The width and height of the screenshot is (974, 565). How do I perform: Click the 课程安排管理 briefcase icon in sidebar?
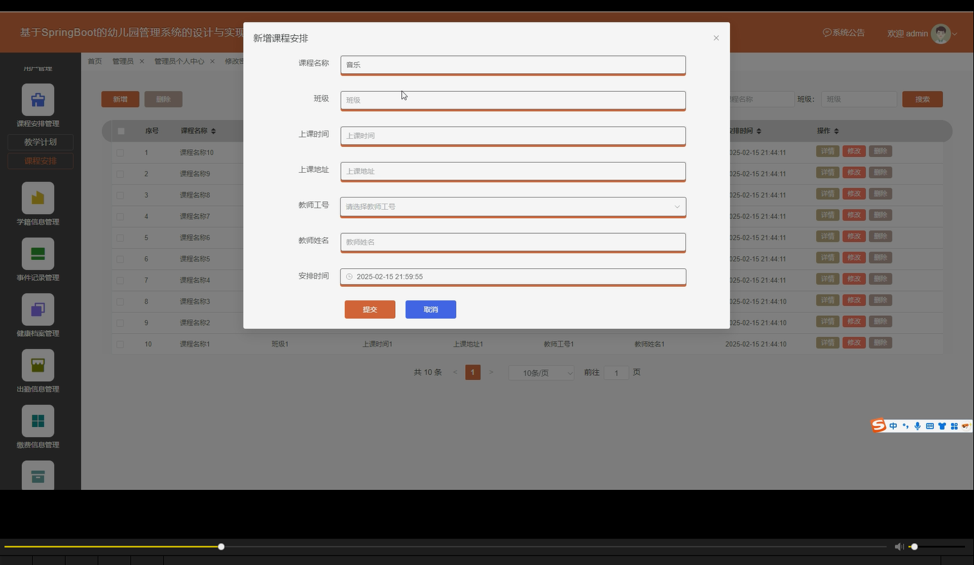38,100
